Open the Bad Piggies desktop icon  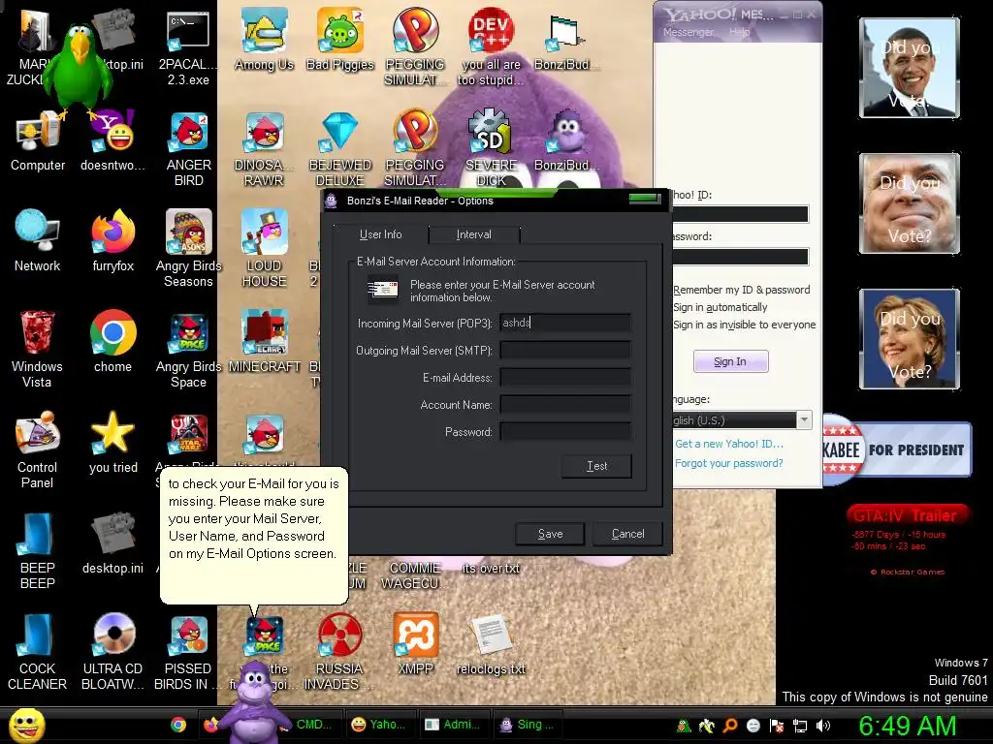coord(340,38)
